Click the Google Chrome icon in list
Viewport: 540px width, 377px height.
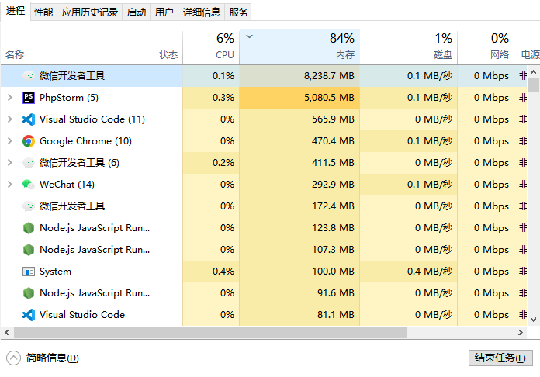29,141
